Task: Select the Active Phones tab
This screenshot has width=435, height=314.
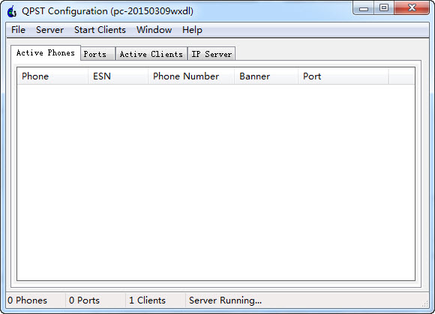Action: (x=46, y=52)
